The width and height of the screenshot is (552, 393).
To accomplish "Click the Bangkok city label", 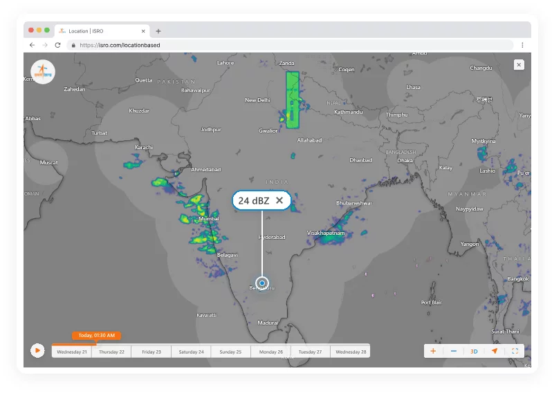I will pyautogui.click(x=518, y=279).
